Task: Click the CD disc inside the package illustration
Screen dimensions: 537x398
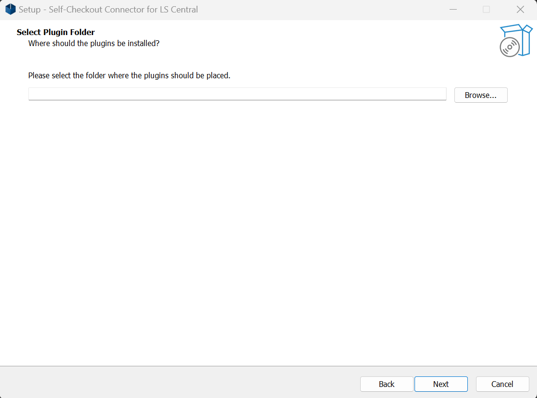Action: tap(509, 46)
